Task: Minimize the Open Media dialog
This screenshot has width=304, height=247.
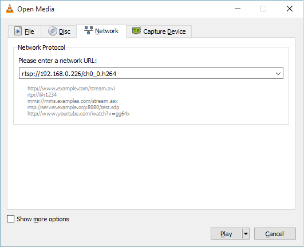Action: [238, 9]
